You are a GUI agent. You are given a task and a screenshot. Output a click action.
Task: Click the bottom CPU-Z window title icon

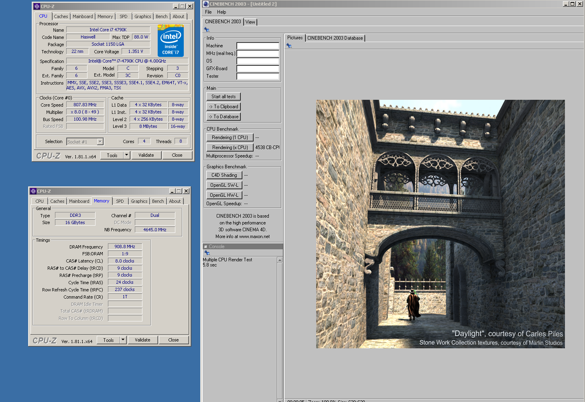tap(33, 191)
